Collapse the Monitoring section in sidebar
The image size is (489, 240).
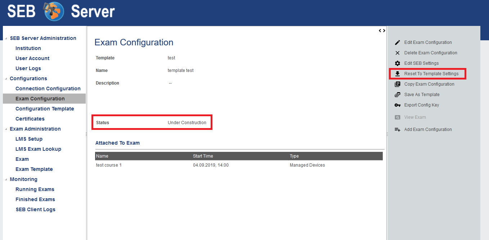click(6, 180)
